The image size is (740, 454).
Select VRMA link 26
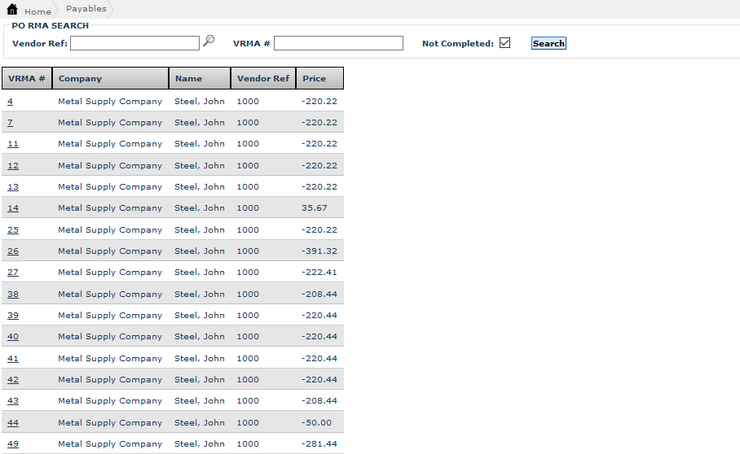[13, 251]
